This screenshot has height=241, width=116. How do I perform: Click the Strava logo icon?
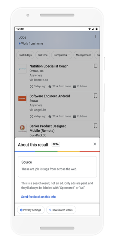22,99
